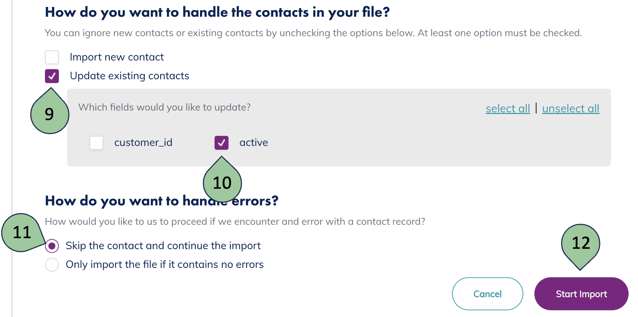Click the 'Update existing contacts' label text
Image resolution: width=638 pixels, height=317 pixels.
(x=129, y=76)
